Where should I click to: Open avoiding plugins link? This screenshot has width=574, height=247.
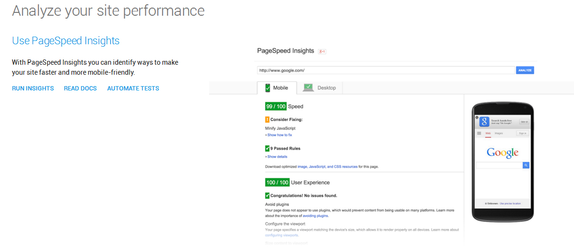315,216
